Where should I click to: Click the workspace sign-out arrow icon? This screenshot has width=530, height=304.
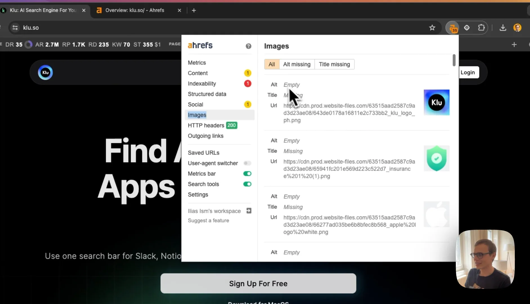click(249, 211)
